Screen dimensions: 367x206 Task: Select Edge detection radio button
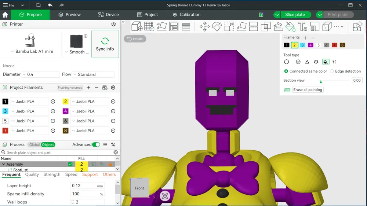(332, 71)
